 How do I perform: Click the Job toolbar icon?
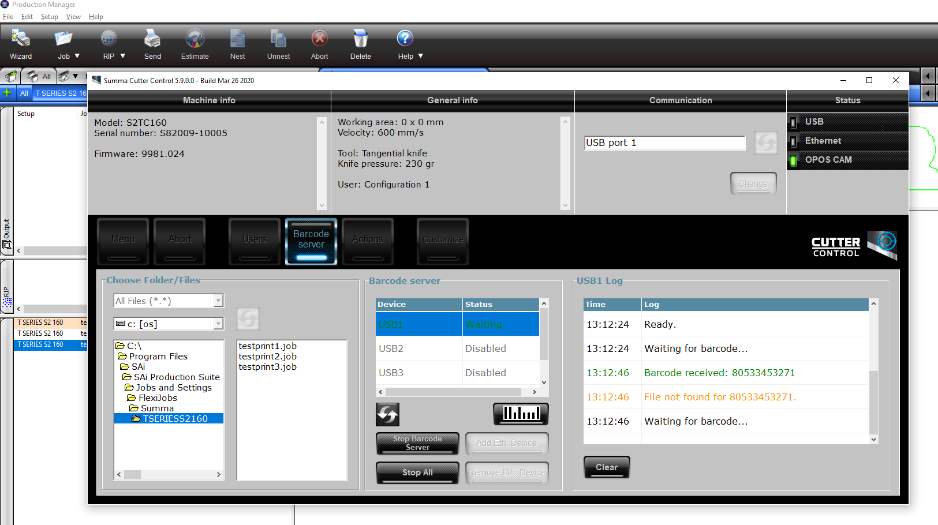[63, 39]
